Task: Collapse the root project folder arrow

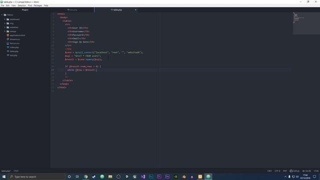Action: pos(2,15)
